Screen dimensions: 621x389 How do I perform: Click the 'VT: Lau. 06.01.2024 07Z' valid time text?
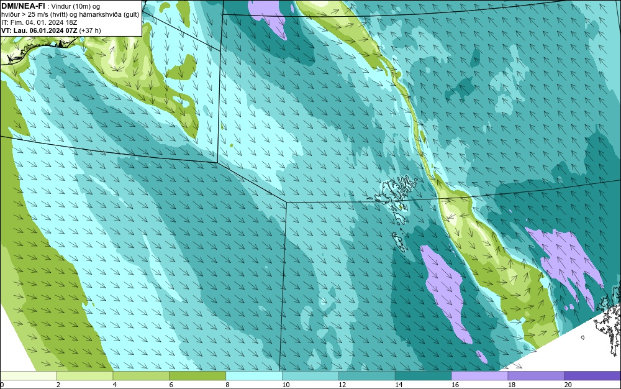(39, 30)
